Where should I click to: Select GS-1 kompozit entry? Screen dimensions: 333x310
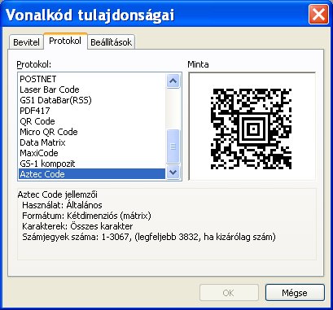[92, 164]
